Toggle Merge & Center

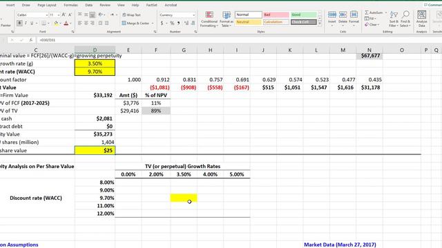click(x=135, y=23)
